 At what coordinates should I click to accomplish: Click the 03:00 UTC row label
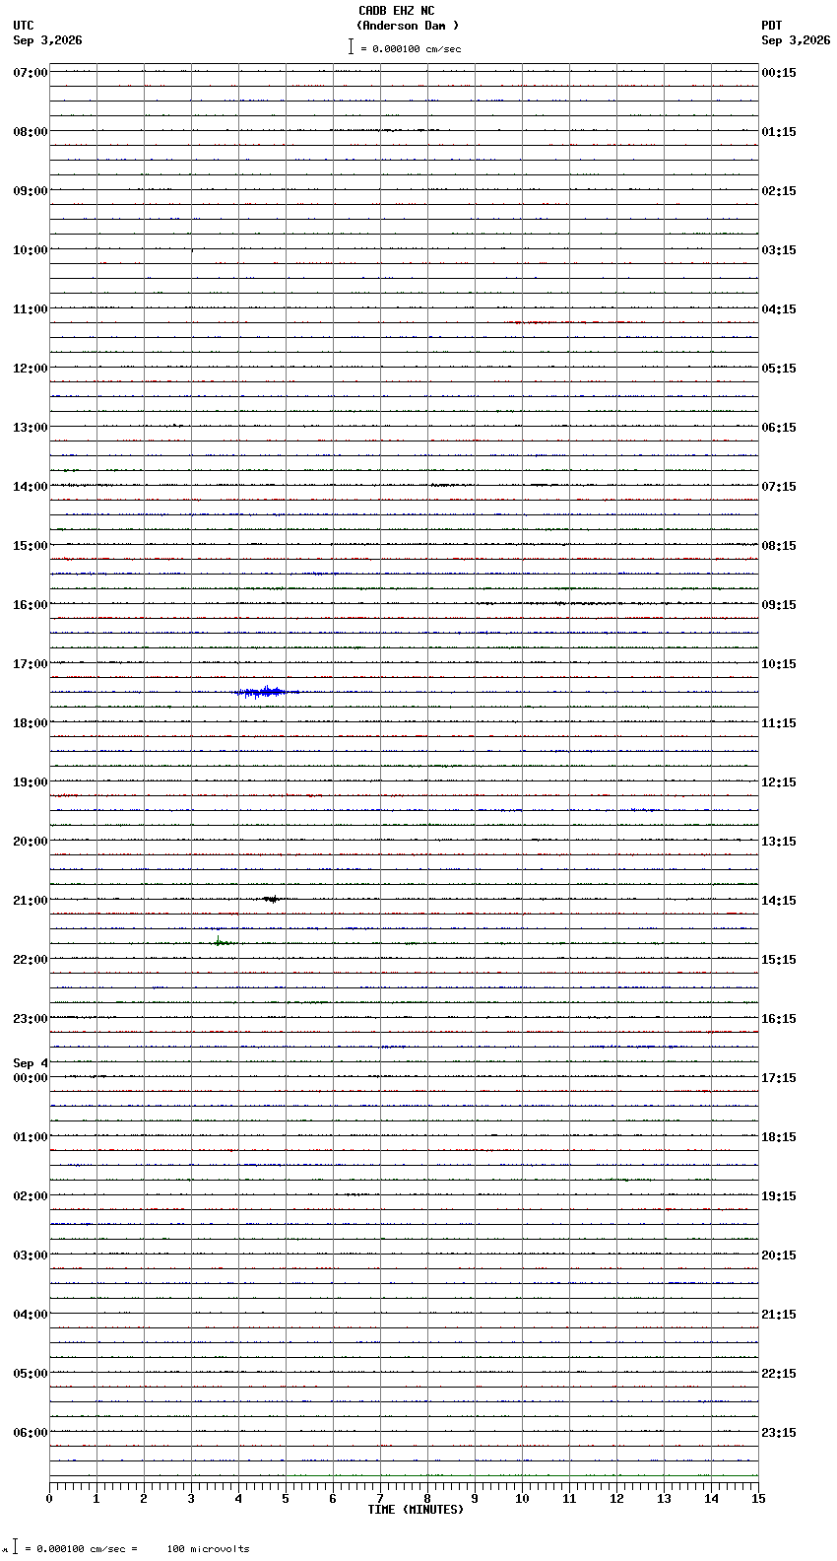click(x=31, y=1256)
